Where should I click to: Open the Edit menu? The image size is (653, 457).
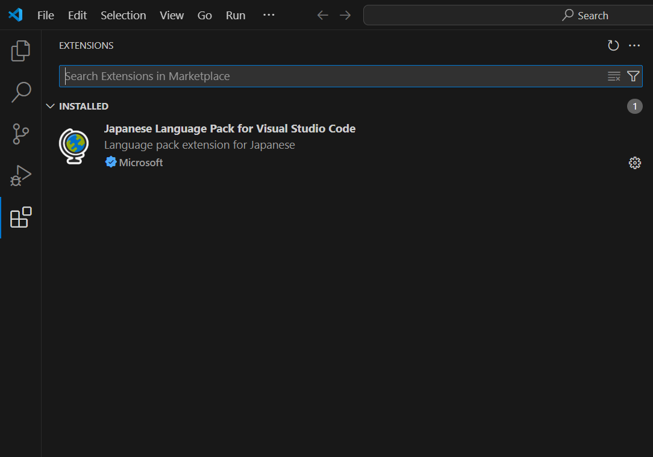point(78,16)
